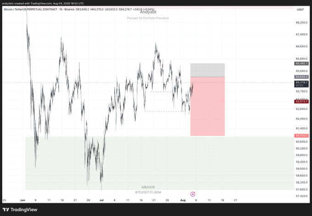Select the upper dashed red horizontal line
This screenshot has height=216, width=312.
coord(161,92)
